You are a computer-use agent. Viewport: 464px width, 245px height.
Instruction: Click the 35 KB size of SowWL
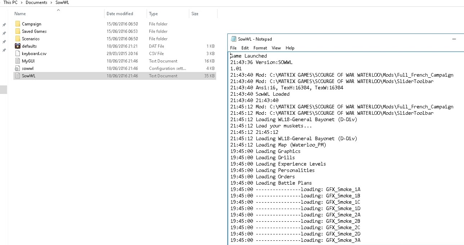209,76
